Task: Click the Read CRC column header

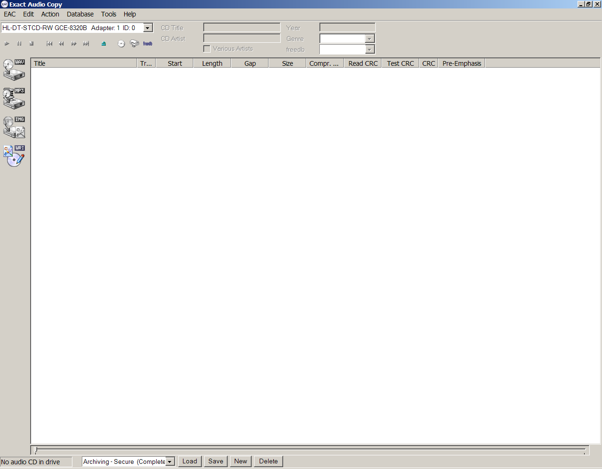Action: (363, 63)
